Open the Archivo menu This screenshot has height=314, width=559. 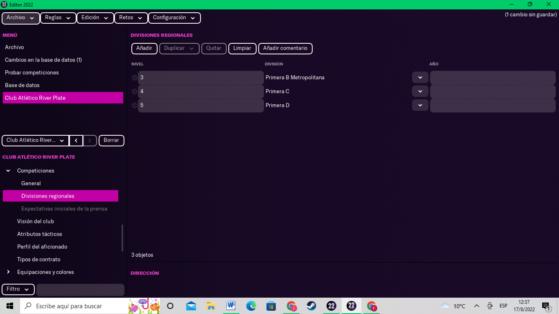coord(21,18)
